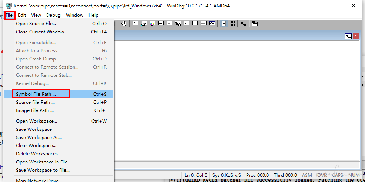Click the Open Executable... menu entry
The width and height of the screenshot is (365, 182).
click(x=58, y=43)
